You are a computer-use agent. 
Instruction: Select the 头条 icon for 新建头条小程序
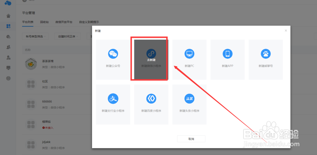190,99
